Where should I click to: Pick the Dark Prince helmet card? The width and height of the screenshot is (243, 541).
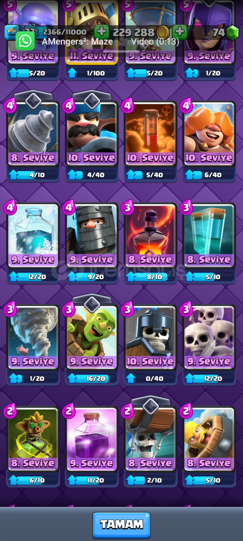click(91, 236)
